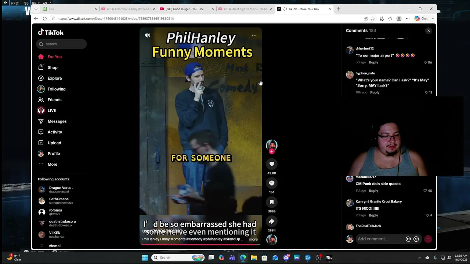Reply to the CM Punk side quests comment
Screen dimensions: 470x264
point(373,191)
